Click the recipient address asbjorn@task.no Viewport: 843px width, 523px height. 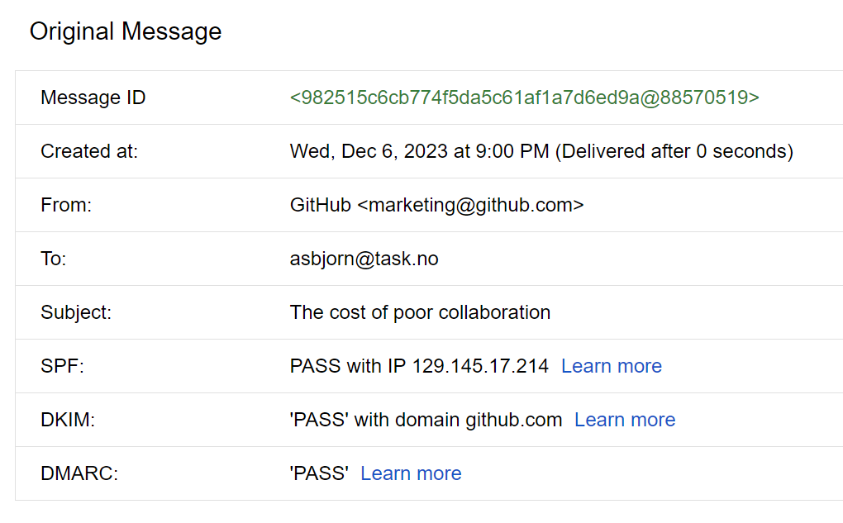point(364,259)
